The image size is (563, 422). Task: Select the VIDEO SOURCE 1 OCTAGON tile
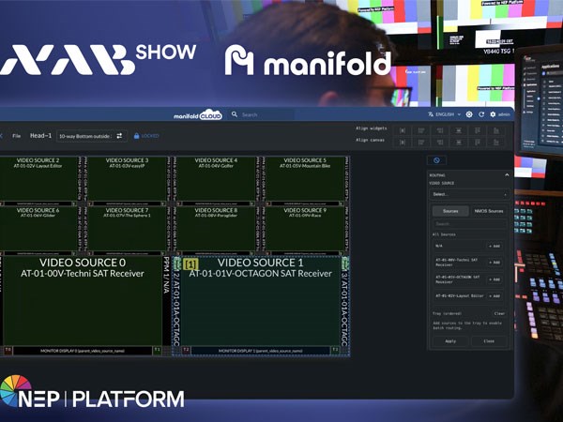(260, 300)
